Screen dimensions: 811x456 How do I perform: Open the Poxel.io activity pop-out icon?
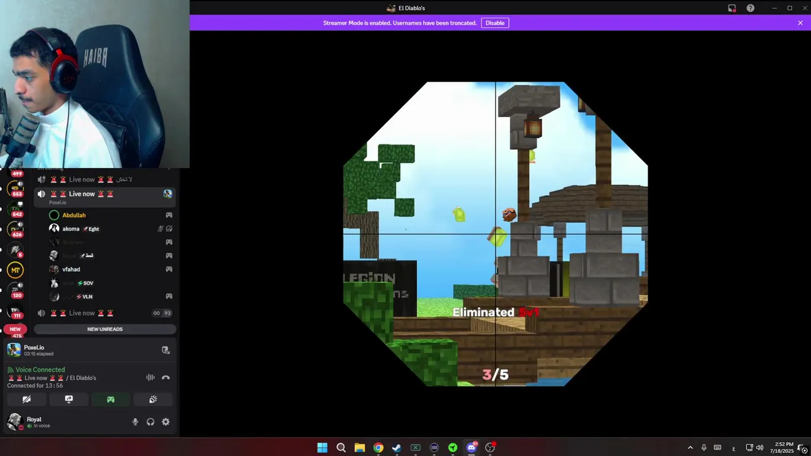click(165, 350)
